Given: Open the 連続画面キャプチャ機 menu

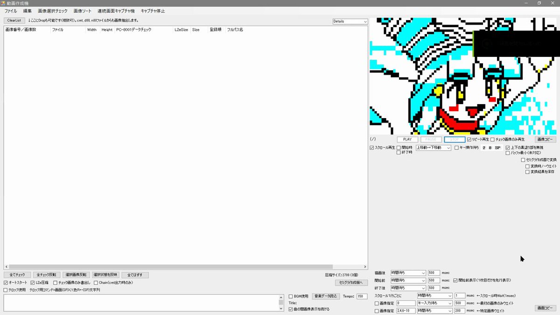Looking at the screenshot, I should [116, 11].
